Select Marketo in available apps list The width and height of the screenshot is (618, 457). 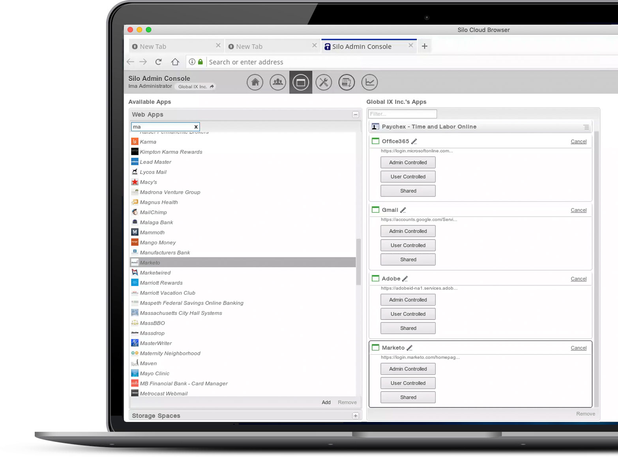pyautogui.click(x=243, y=262)
